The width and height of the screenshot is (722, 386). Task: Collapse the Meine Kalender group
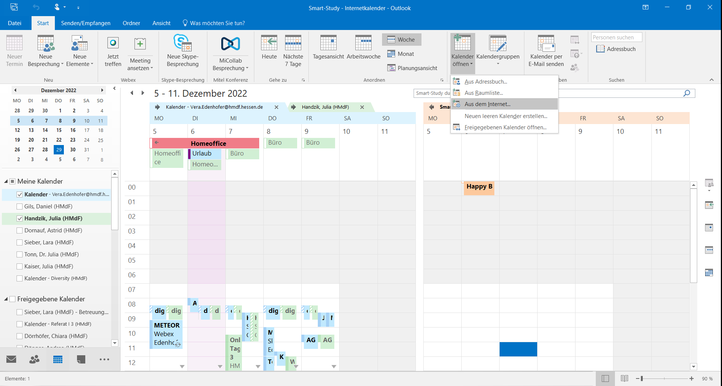(x=6, y=181)
